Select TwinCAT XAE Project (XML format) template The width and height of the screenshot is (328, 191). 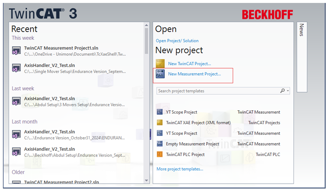click(198, 123)
